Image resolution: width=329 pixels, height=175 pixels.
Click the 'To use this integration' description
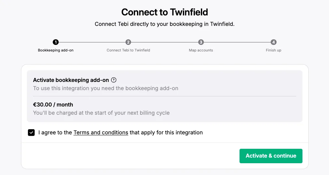point(106,88)
